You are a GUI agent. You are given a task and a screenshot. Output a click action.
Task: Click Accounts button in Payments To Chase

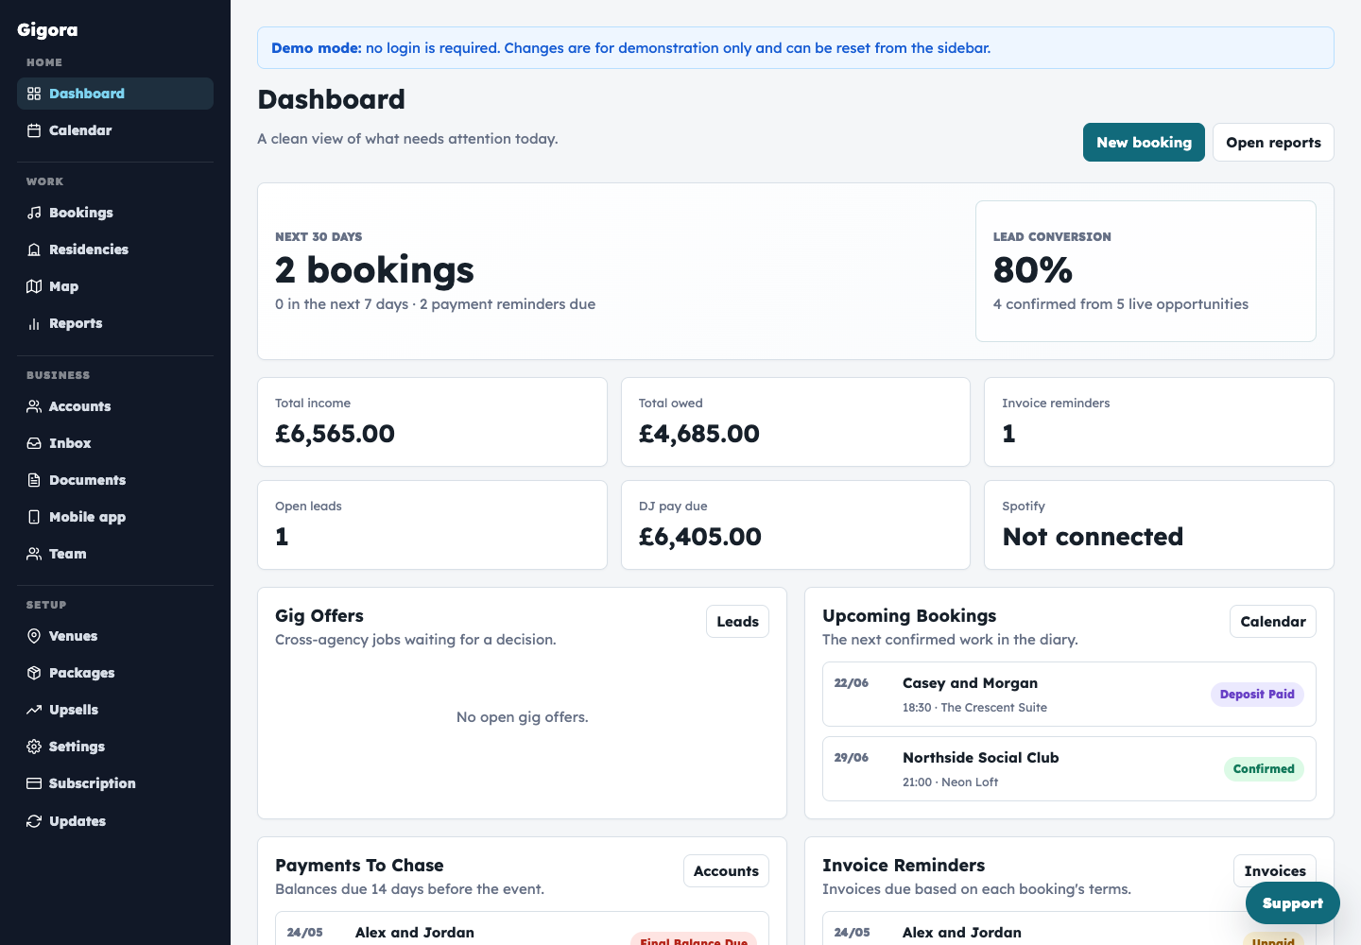pos(726,871)
